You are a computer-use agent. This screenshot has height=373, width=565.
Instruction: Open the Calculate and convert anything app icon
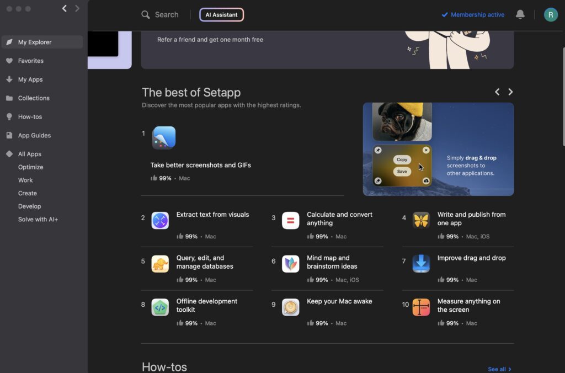(x=290, y=221)
